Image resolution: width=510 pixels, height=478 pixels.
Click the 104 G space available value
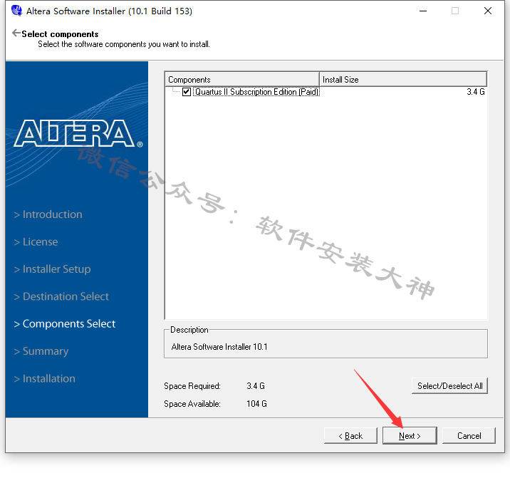[256, 404]
